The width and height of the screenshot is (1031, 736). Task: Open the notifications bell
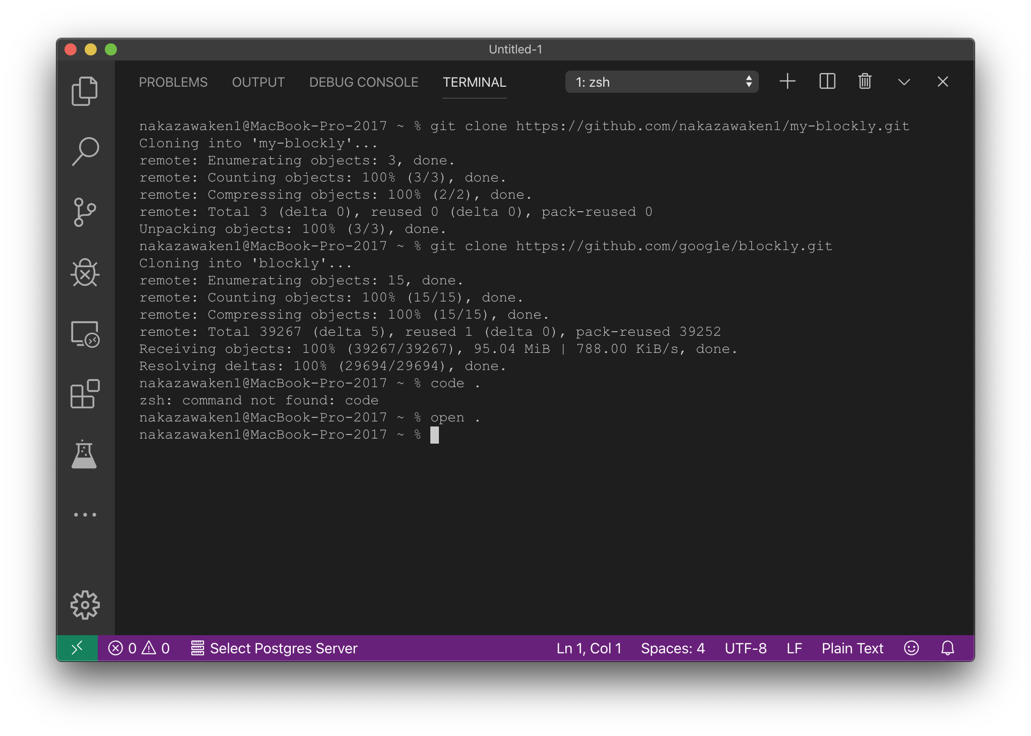(947, 648)
